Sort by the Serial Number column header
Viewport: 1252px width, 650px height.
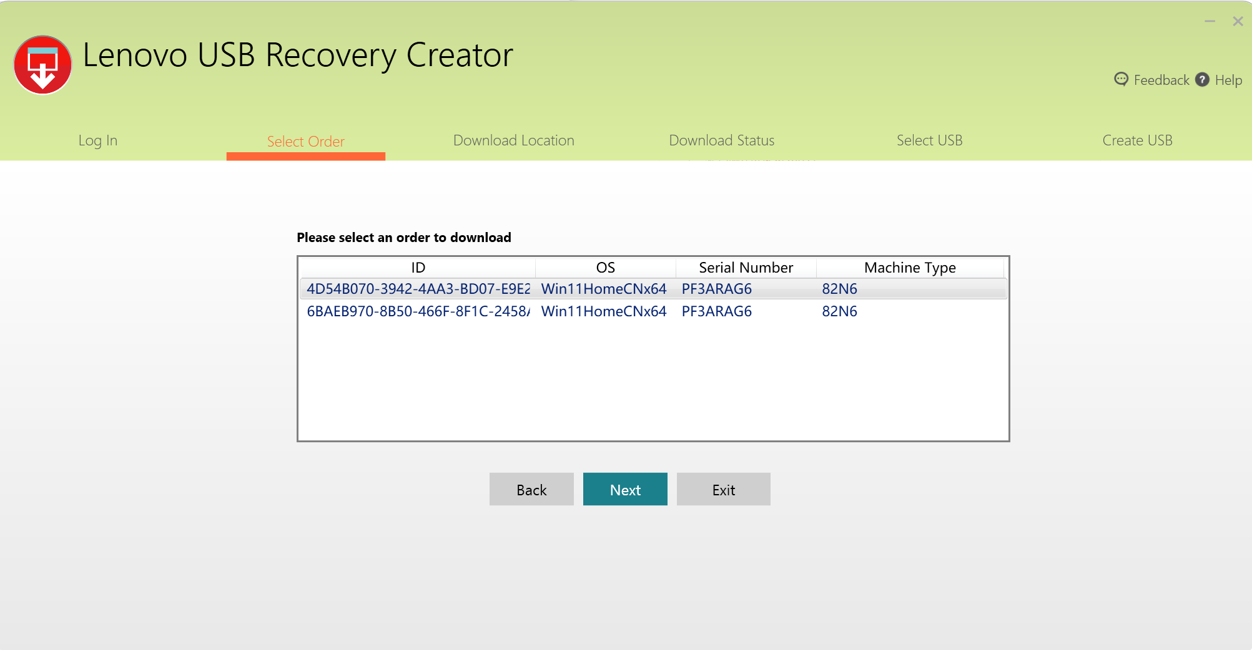(x=746, y=268)
